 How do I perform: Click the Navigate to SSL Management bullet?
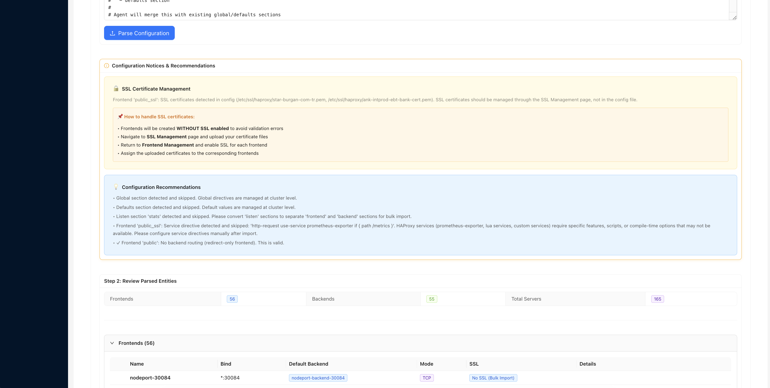point(193,136)
